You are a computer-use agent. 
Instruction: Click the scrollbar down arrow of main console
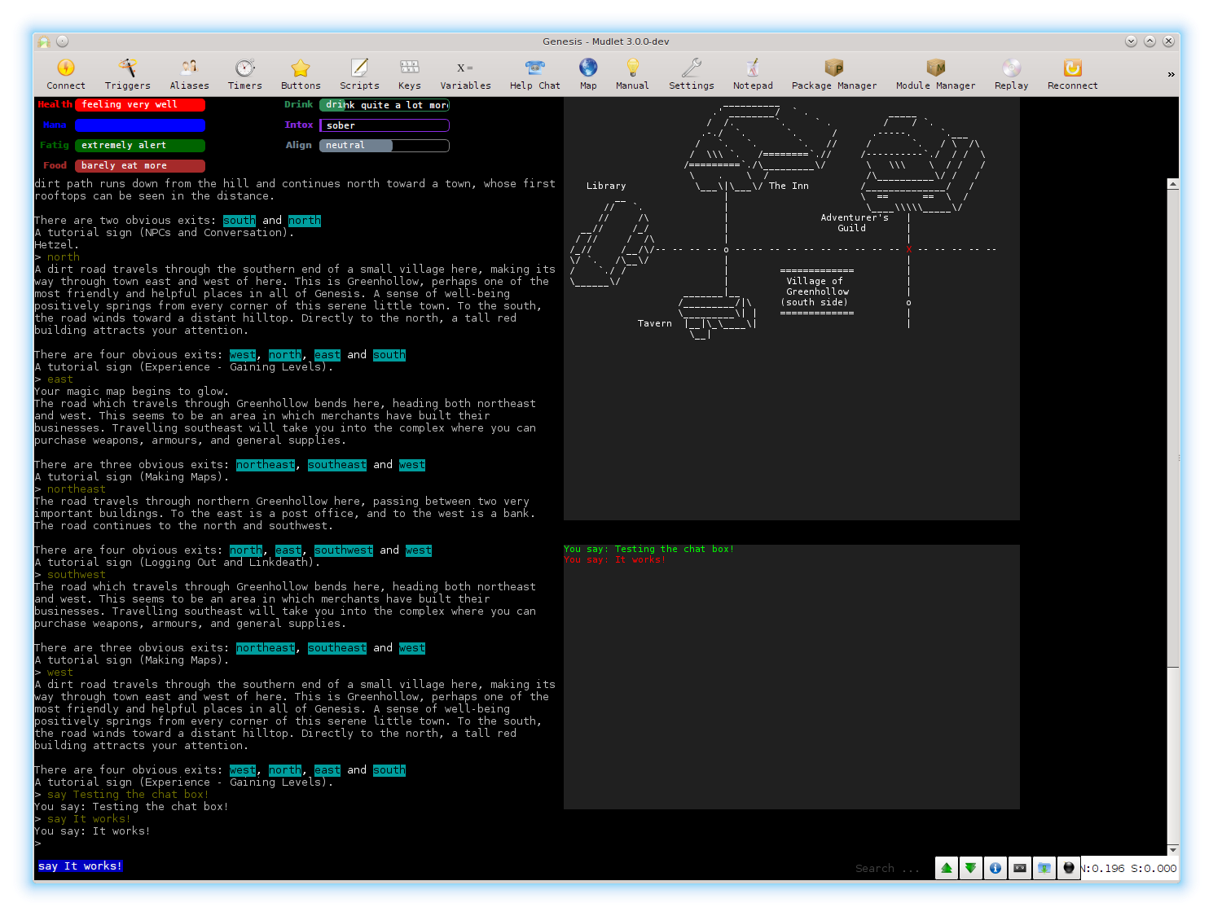click(1173, 850)
